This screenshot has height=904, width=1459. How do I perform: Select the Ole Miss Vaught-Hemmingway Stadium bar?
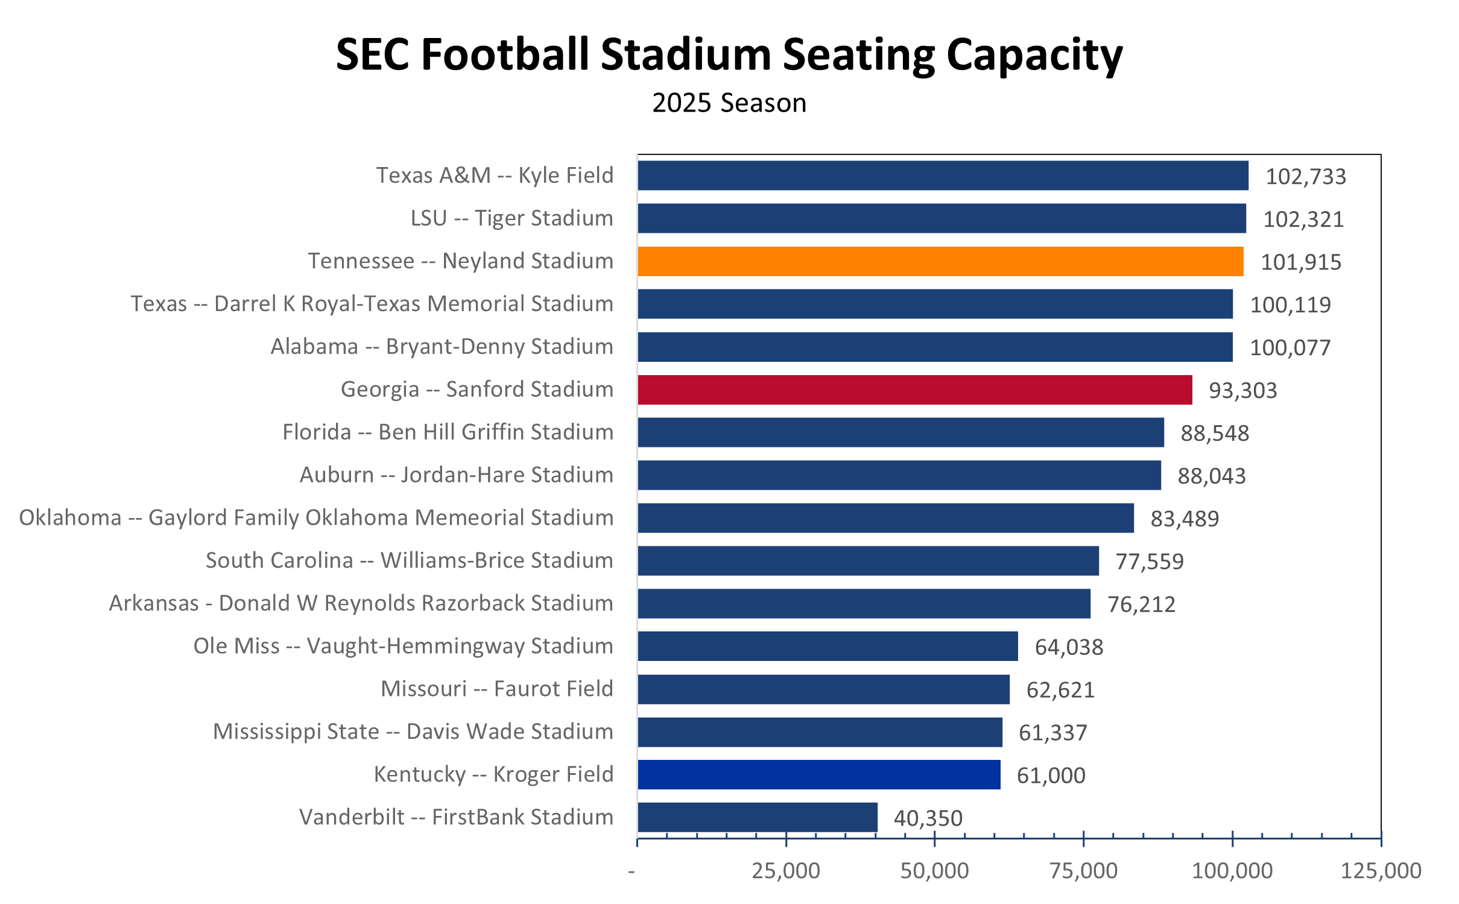(x=828, y=646)
